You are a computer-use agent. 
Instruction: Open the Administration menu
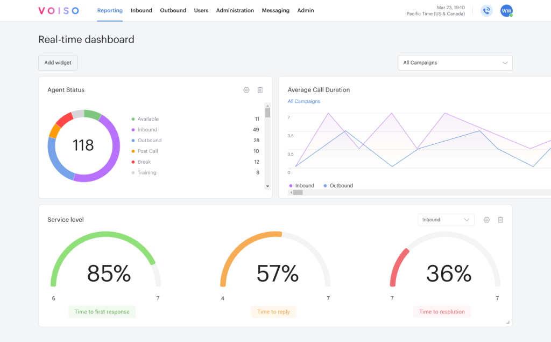coord(235,11)
